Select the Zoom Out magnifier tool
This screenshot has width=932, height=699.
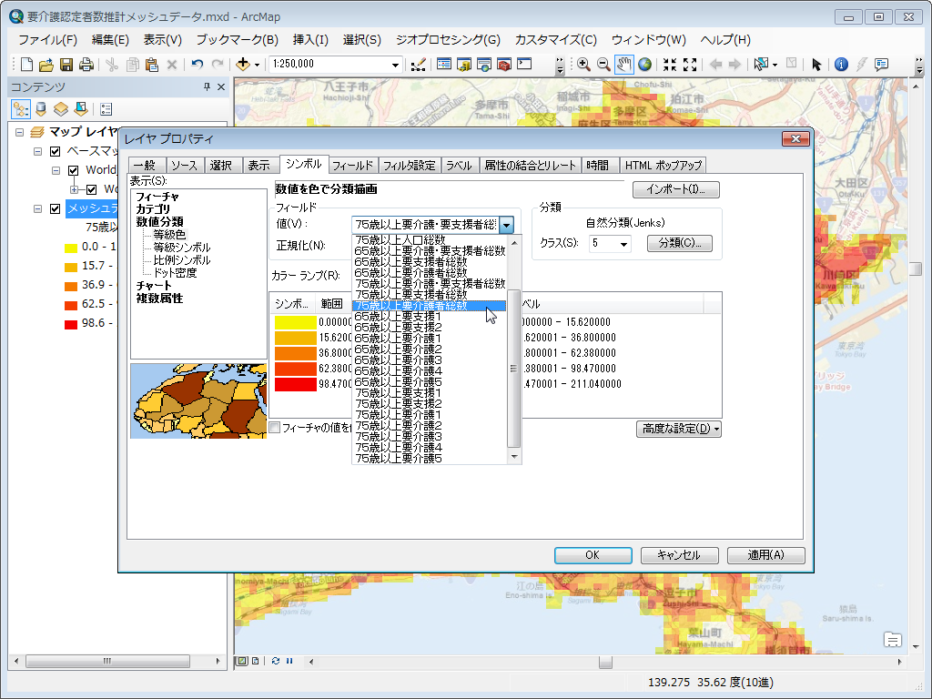603,65
